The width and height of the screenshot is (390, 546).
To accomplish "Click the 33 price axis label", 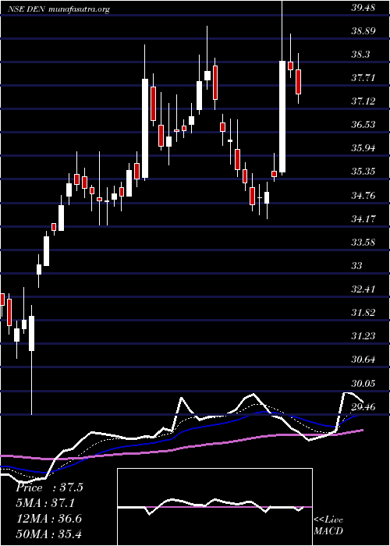I will pyautogui.click(x=356, y=266).
